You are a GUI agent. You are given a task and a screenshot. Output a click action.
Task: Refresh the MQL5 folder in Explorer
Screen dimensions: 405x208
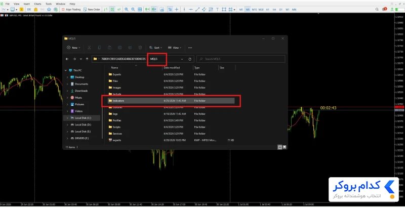(x=190, y=59)
